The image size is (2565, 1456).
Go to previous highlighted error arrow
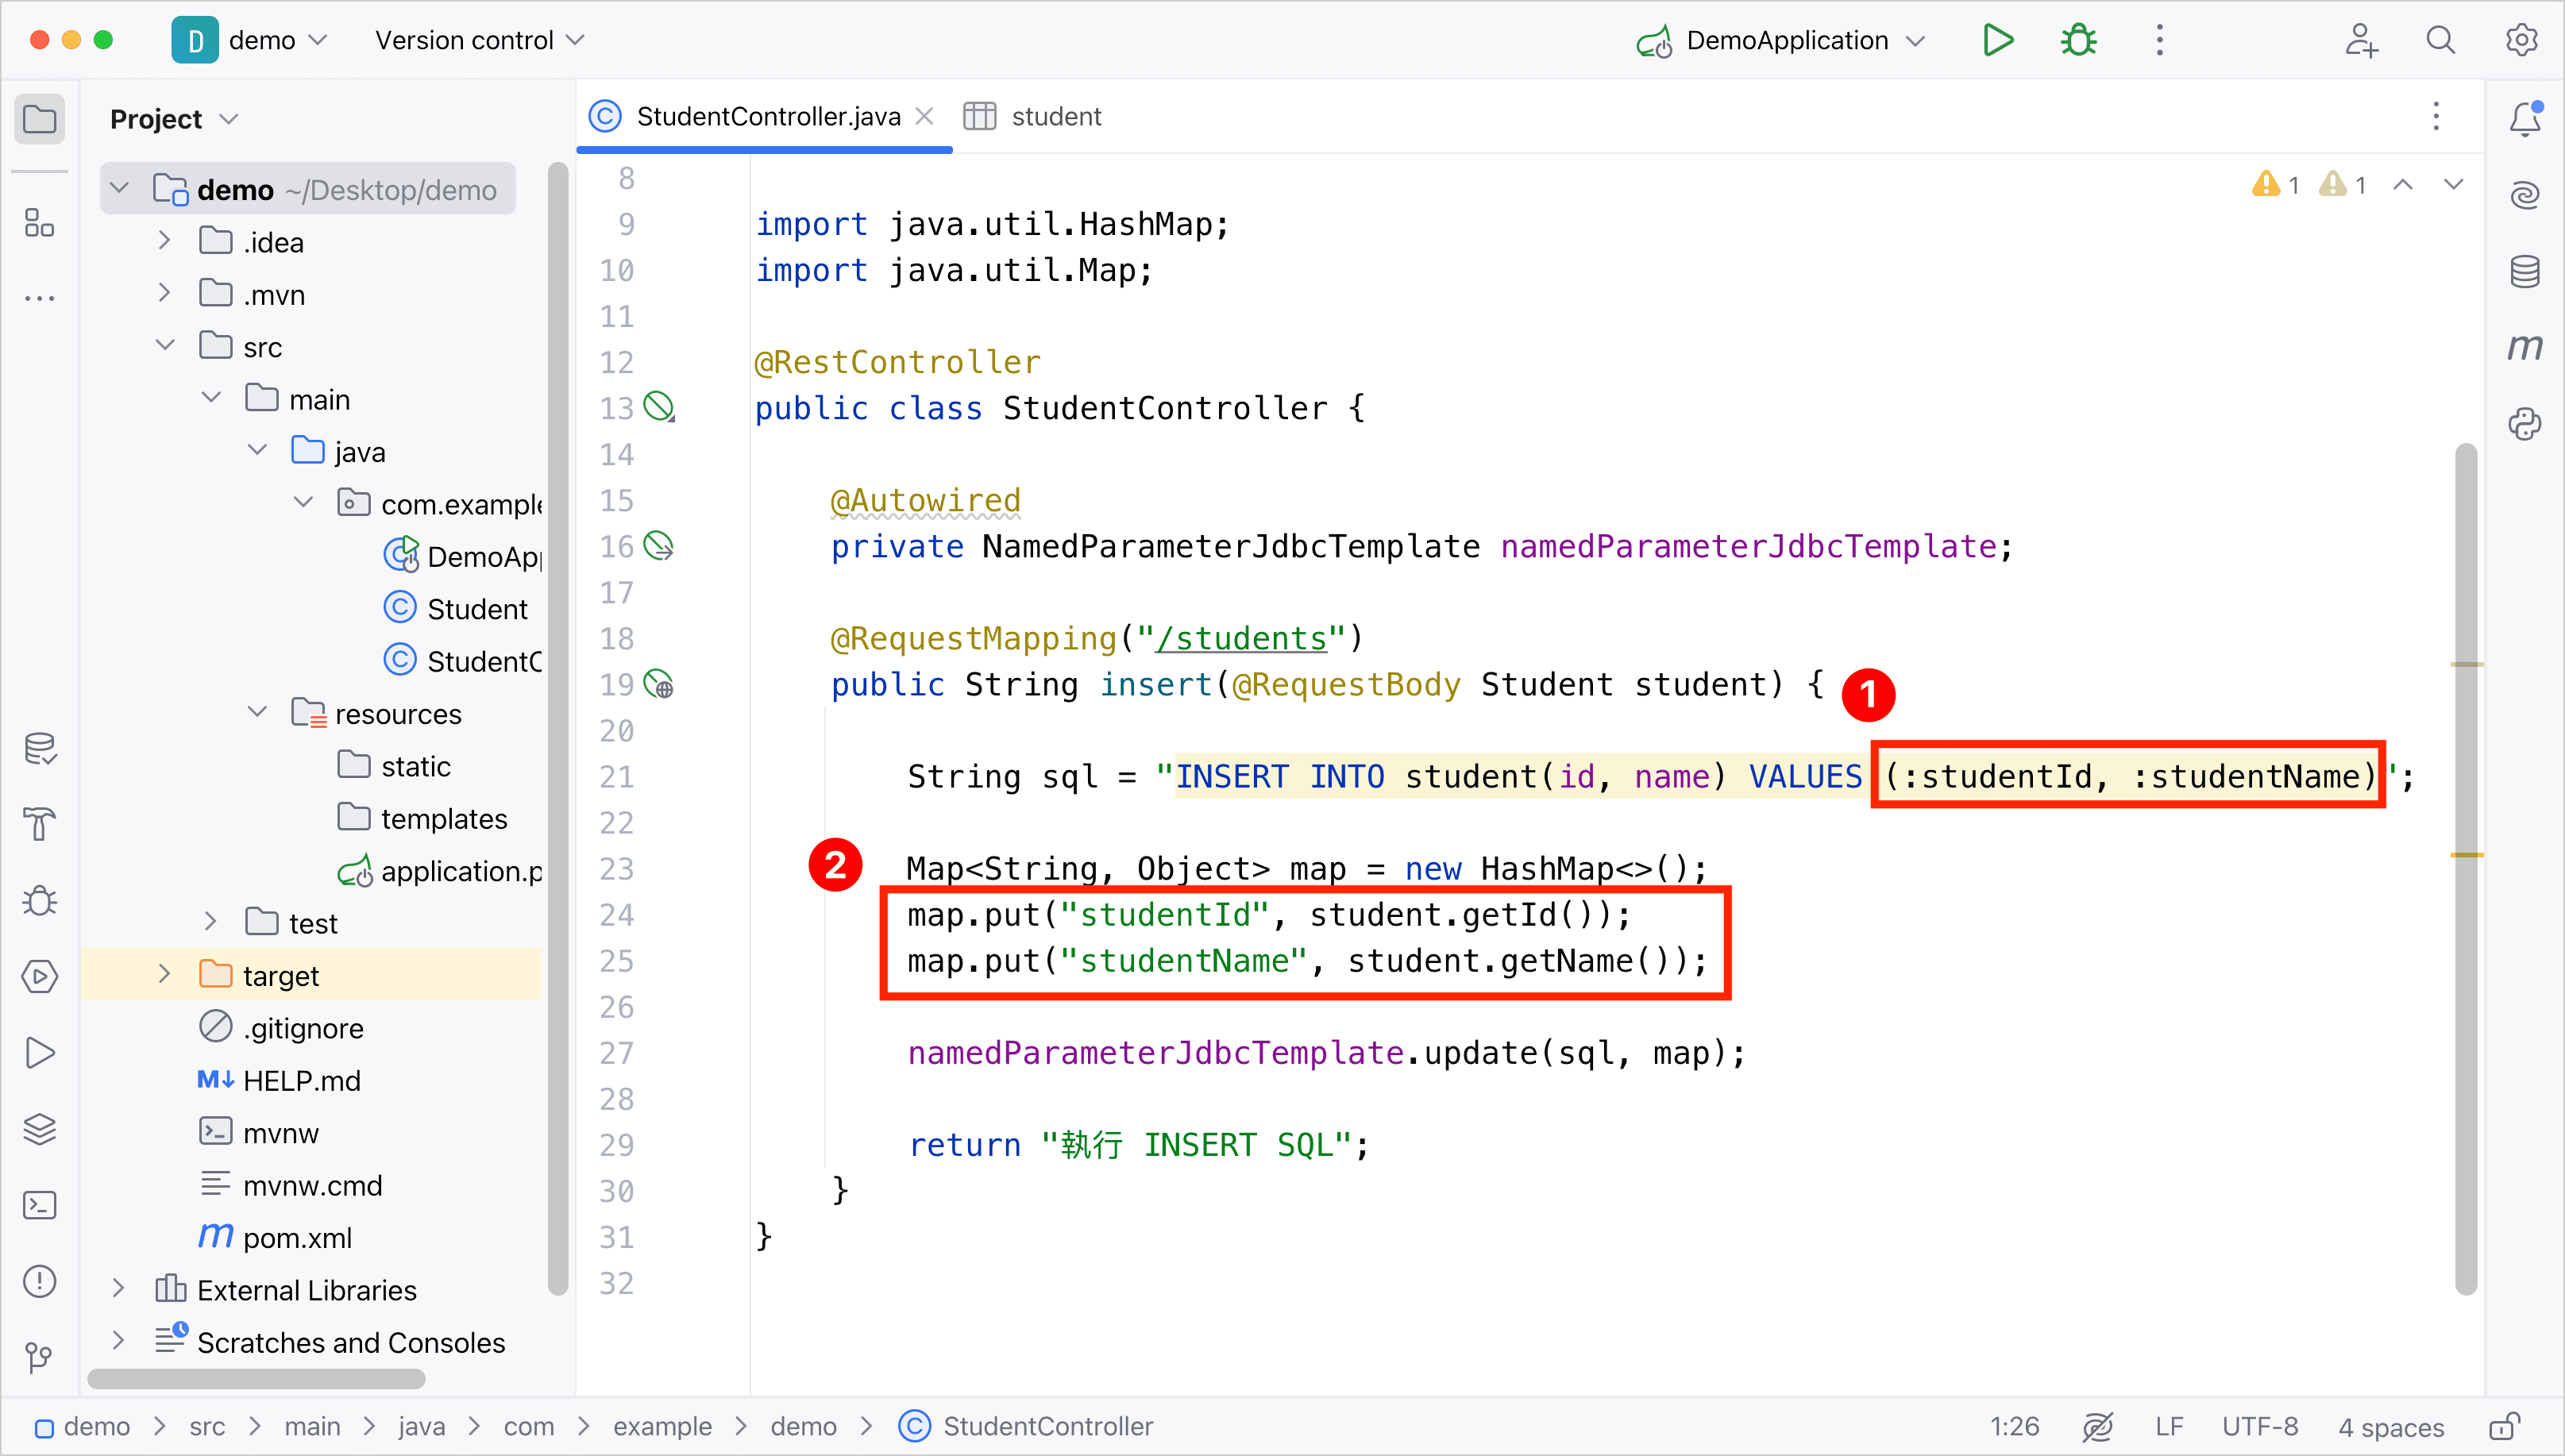click(2403, 185)
